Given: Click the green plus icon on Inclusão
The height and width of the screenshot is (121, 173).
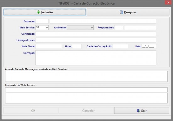Looking at the screenshot, I should (38, 12).
